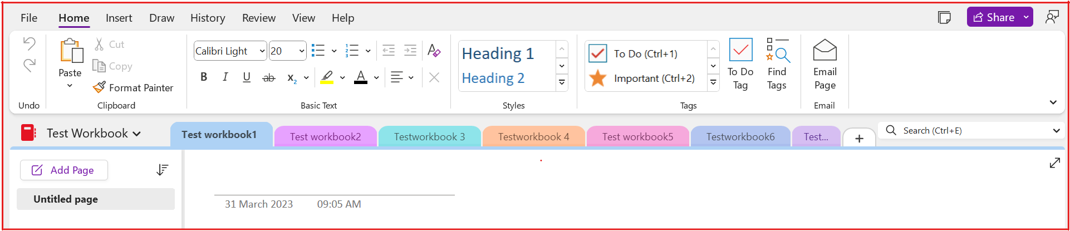The width and height of the screenshot is (1070, 231).
Task: Open paragraph alignment dropdown arrow
Action: tap(411, 77)
